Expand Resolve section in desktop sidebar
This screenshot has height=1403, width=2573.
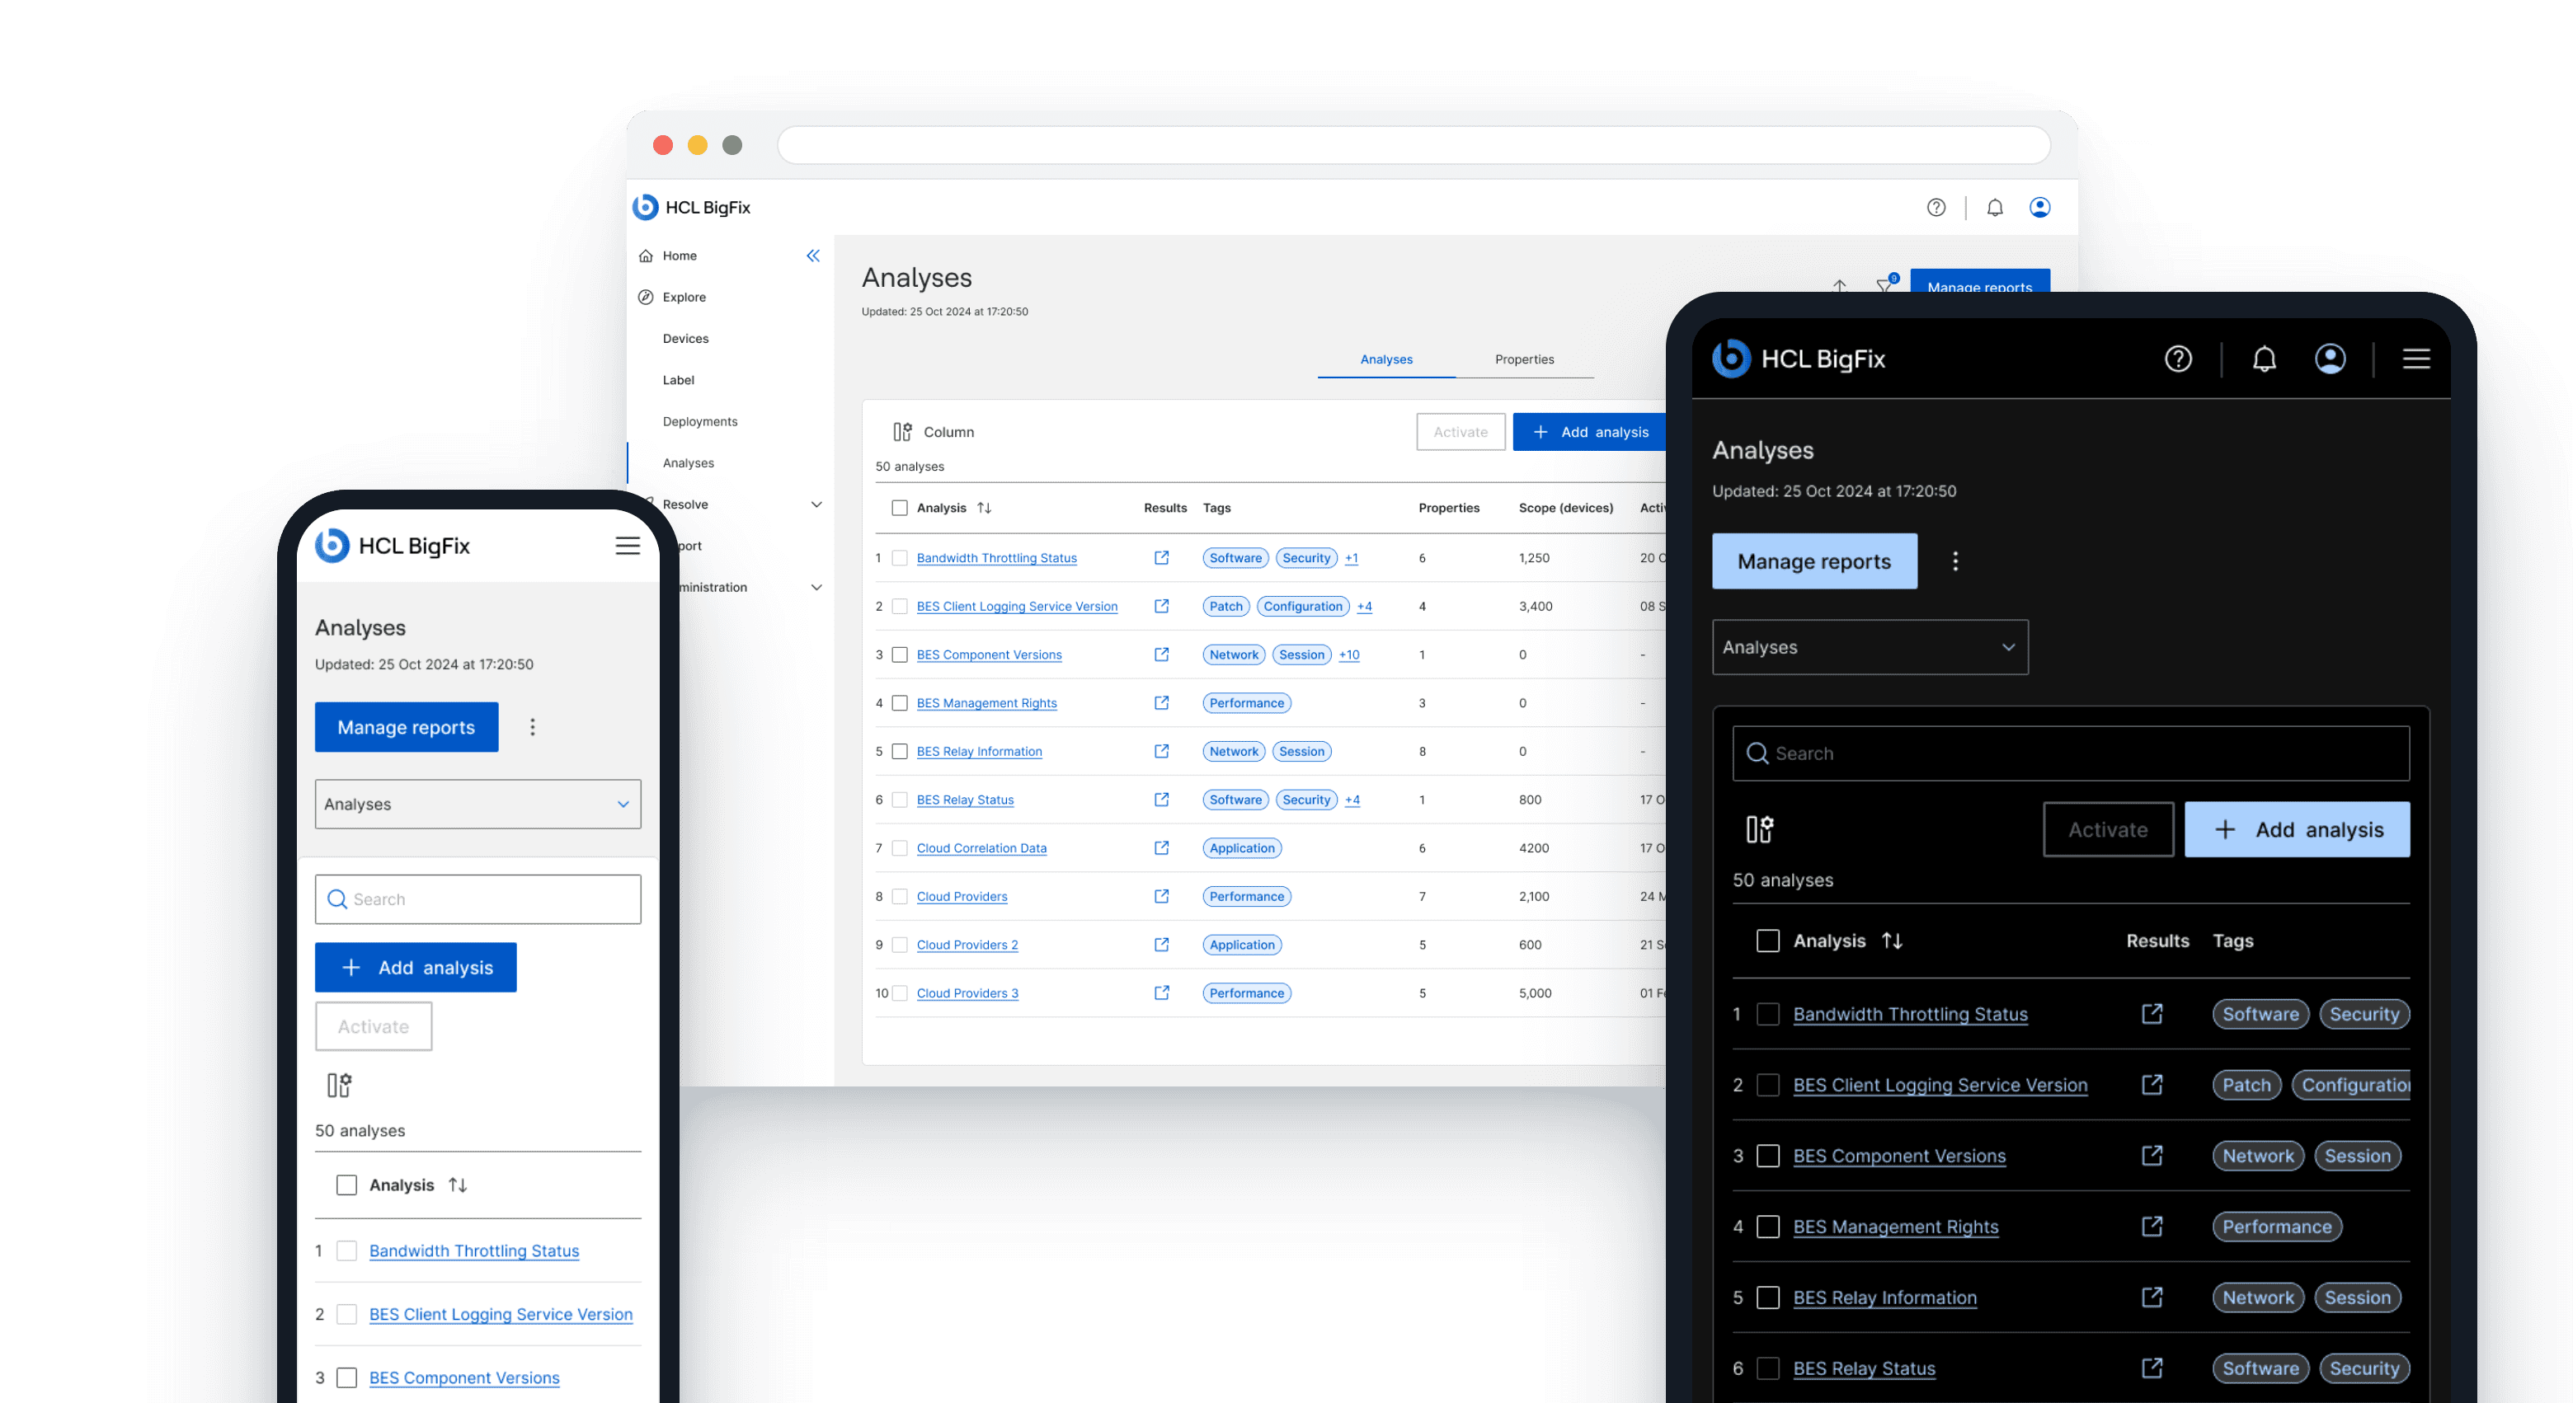pyautogui.click(x=816, y=504)
